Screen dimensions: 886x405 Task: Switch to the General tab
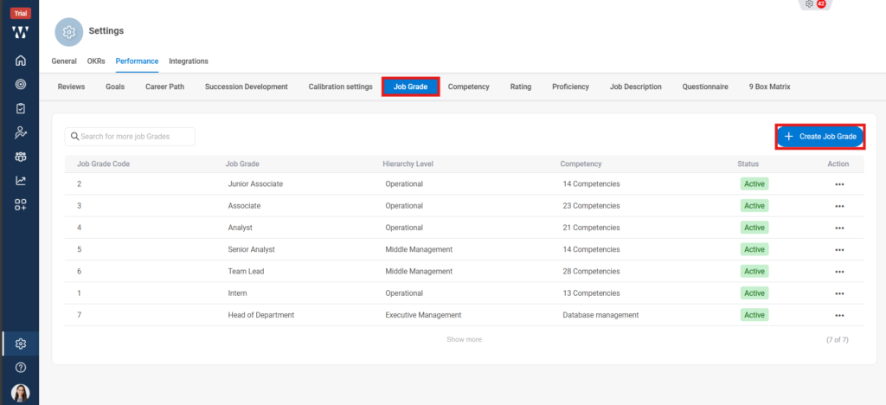point(64,61)
